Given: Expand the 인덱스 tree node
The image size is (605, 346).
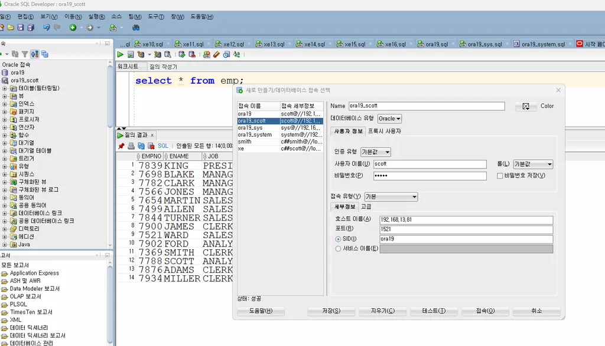Looking at the screenshot, I should tap(5, 104).
